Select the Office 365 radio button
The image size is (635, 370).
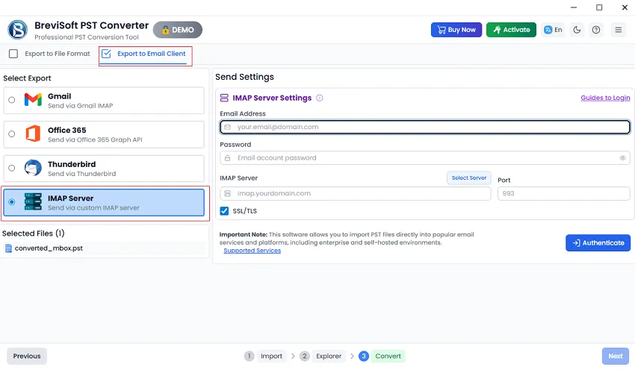12,134
